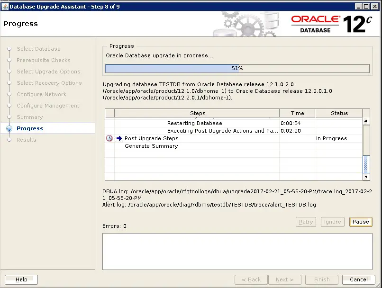
Task: Select the Select Recovery Options step
Action: point(49,83)
